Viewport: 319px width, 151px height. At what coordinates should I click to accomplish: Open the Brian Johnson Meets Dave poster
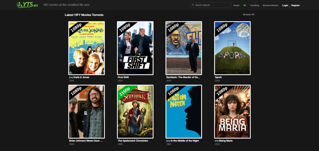(86, 112)
